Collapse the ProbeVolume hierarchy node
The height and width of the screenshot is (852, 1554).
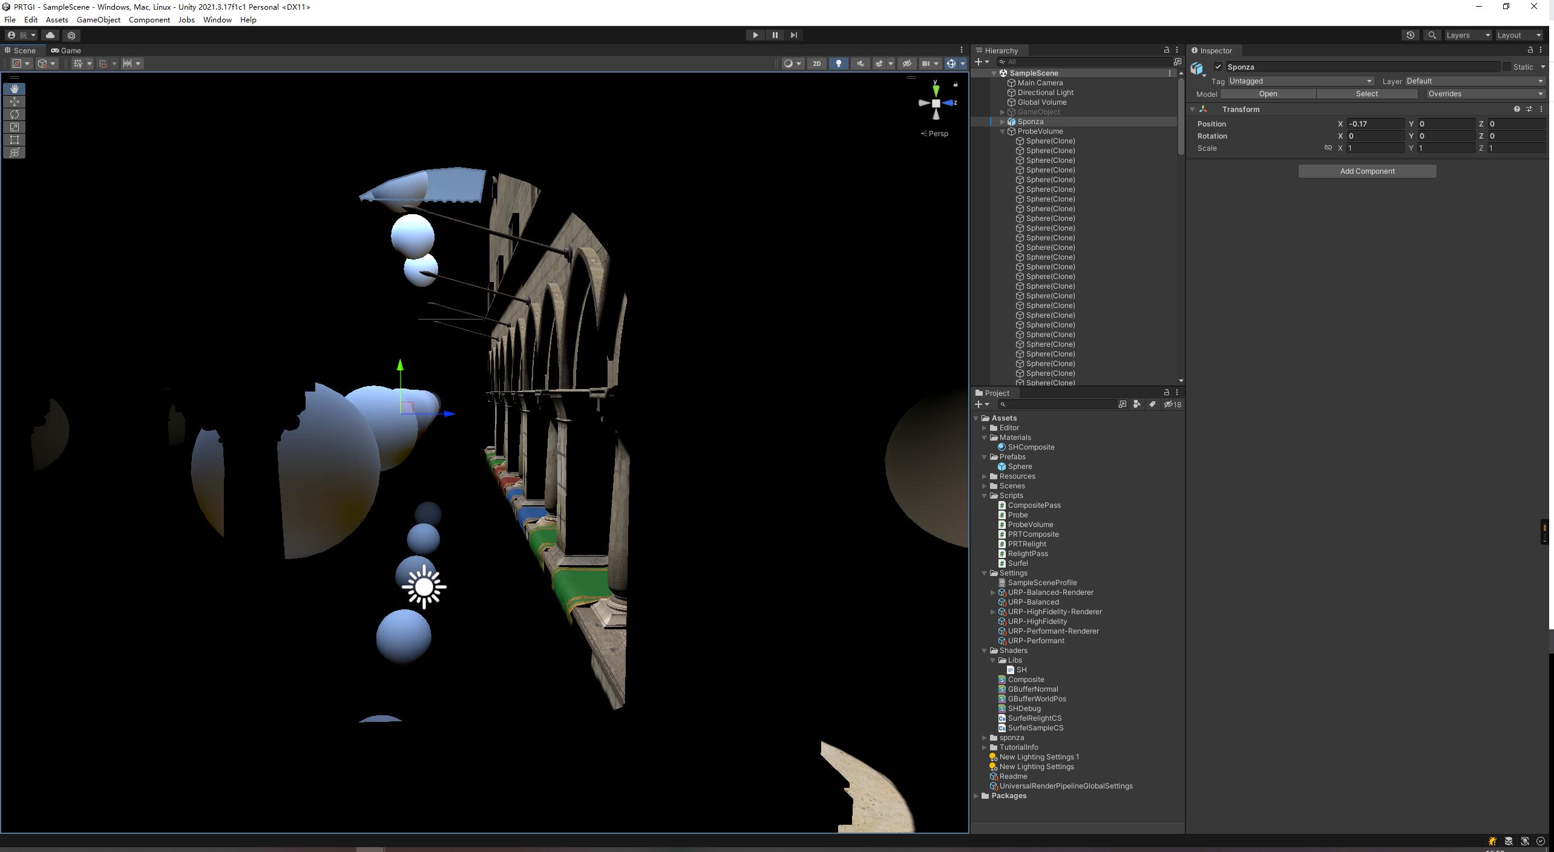1002,131
